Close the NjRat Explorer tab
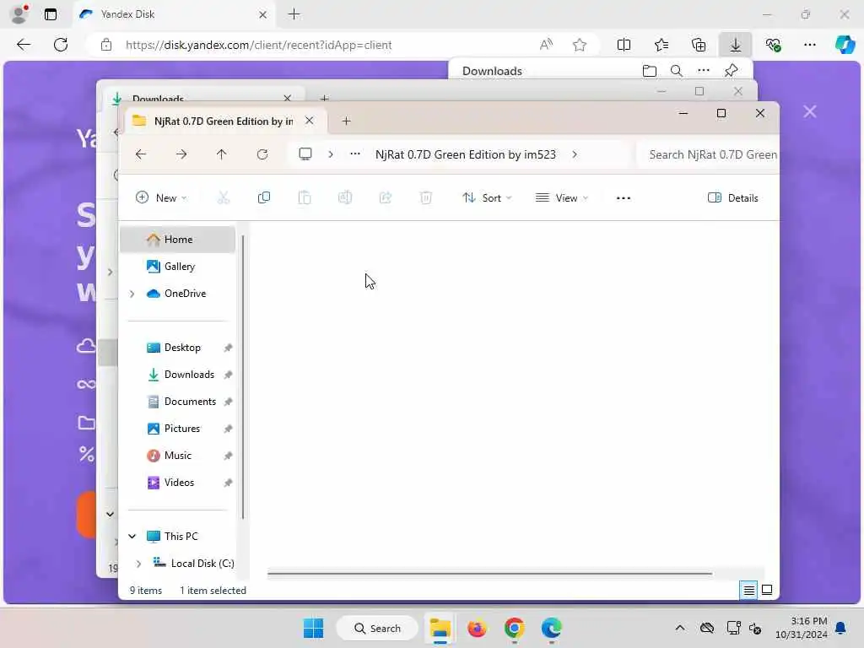Viewport: 864px width, 648px height. point(309,120)
